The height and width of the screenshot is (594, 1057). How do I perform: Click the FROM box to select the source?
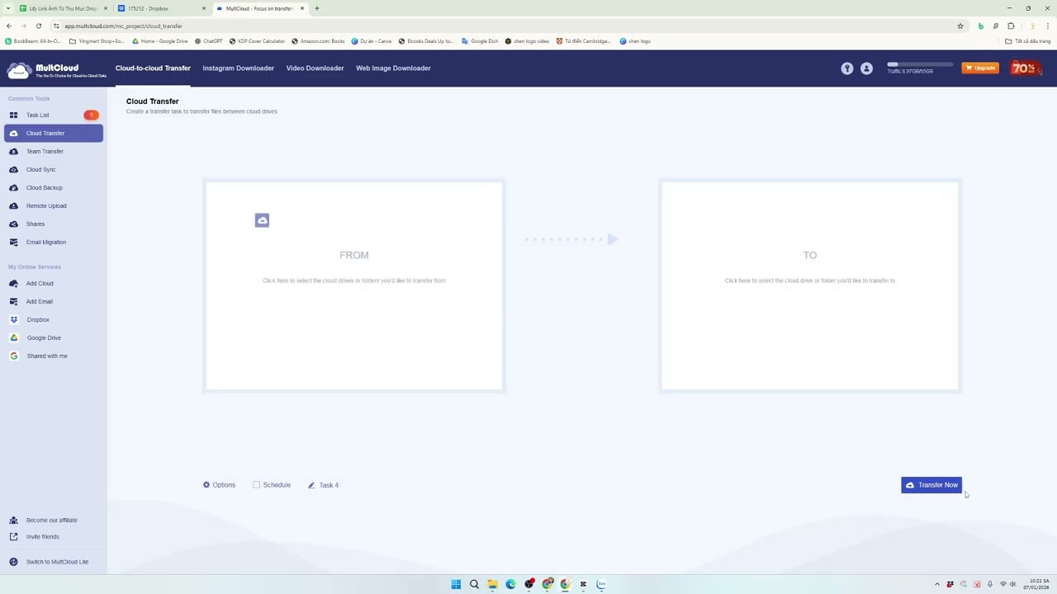pos(354,285)
